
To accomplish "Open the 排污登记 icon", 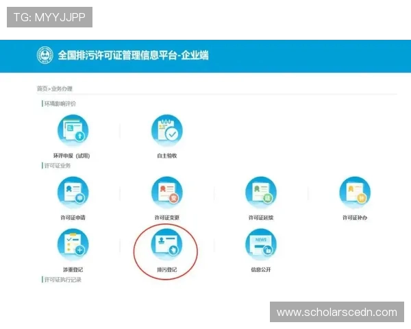I will [x=167, y=245].
